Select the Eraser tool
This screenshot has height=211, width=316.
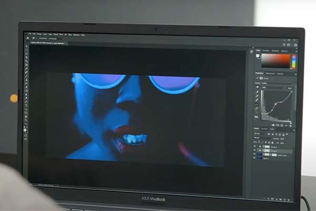pyautogui.click(x=26, y=87)
